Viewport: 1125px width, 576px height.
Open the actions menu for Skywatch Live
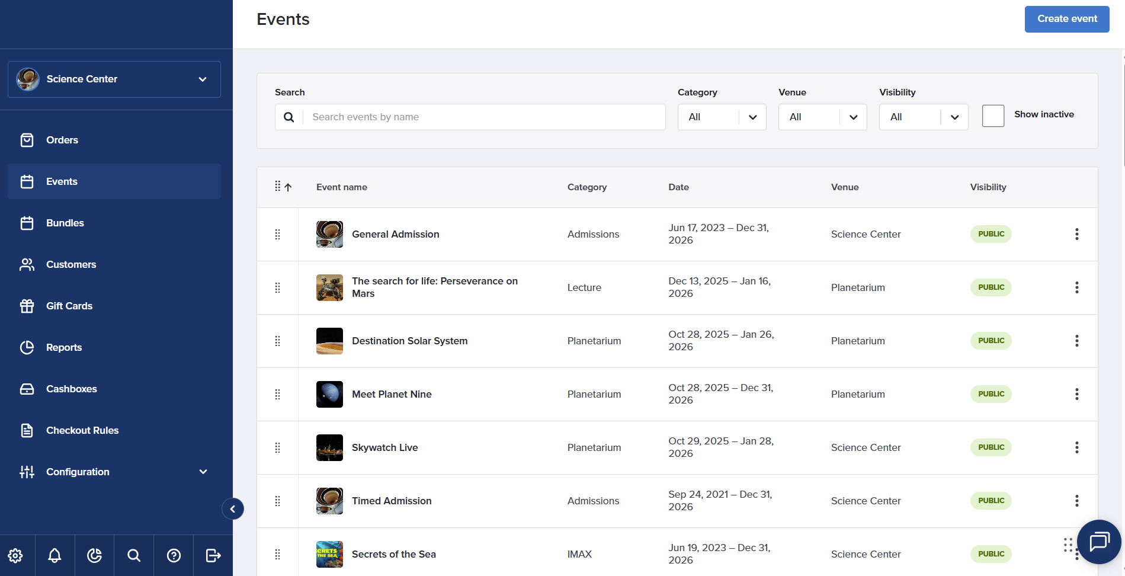click(1076, 447)
